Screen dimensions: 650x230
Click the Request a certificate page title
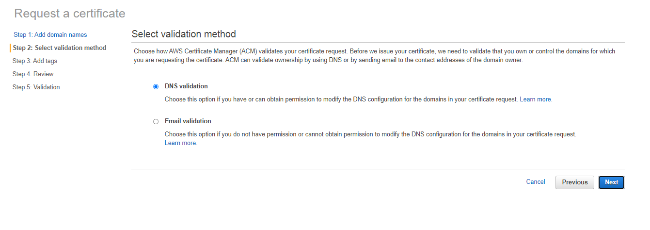coord(70,14)
